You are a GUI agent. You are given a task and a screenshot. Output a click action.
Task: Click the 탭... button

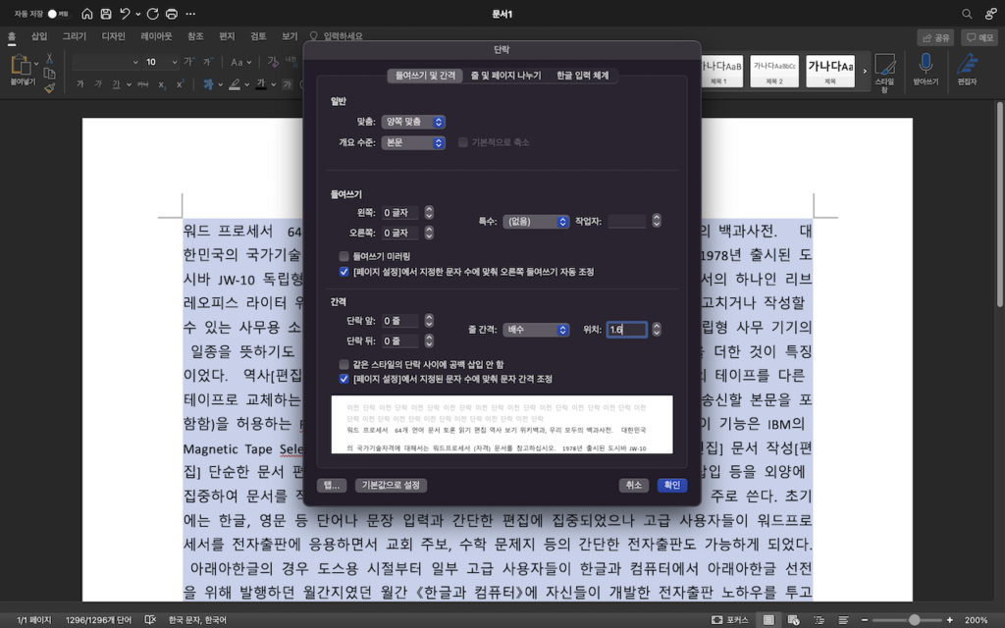click(332, 485)
